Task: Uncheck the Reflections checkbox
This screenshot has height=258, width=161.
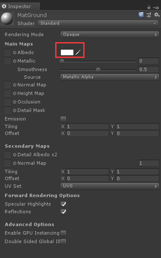Action: (63, 212)
